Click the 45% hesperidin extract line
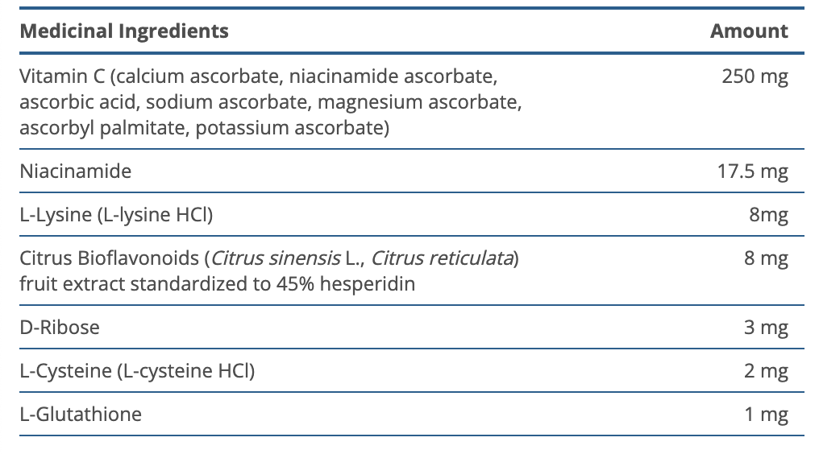The height and width of the screenshot is (454, 819). tap(218, 283)
